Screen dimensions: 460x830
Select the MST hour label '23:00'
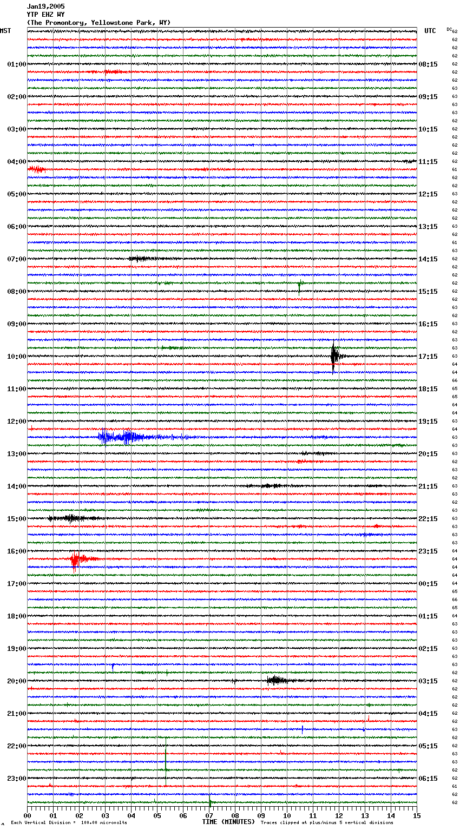[x=16, y=779]
